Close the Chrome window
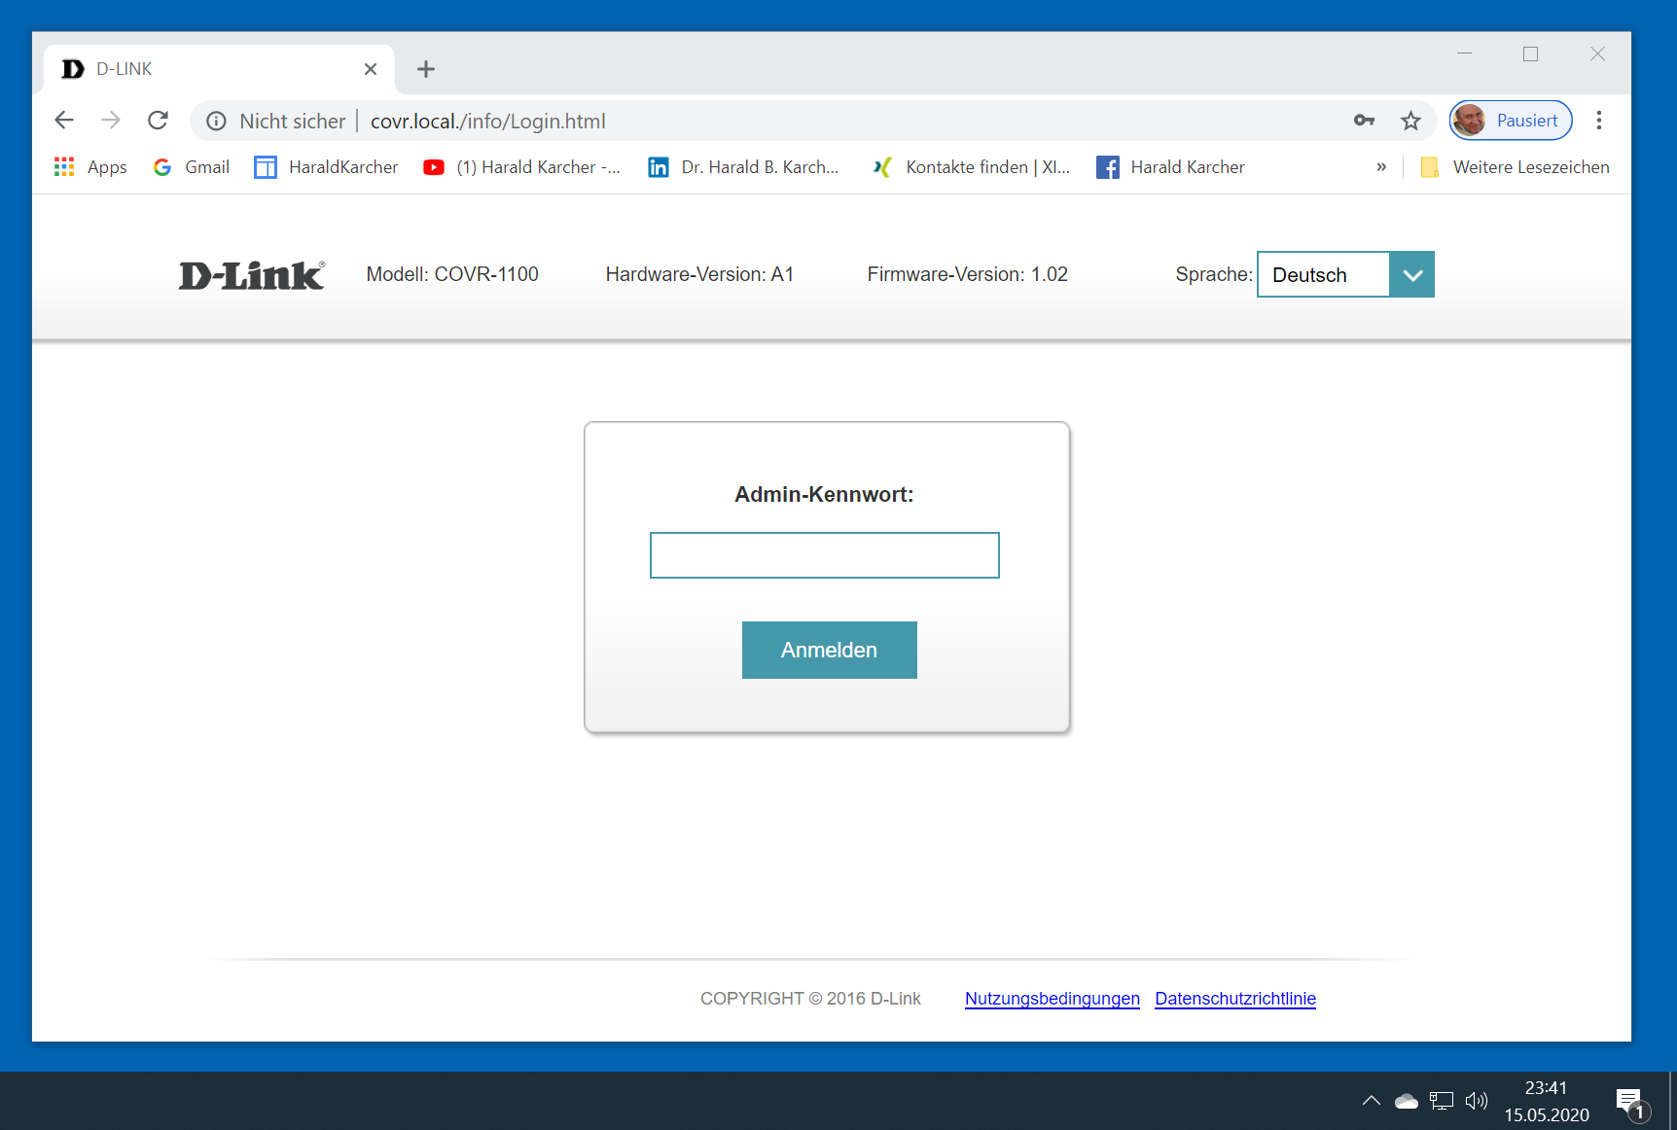The image size is (1677, 1130). coord(1597,53)
